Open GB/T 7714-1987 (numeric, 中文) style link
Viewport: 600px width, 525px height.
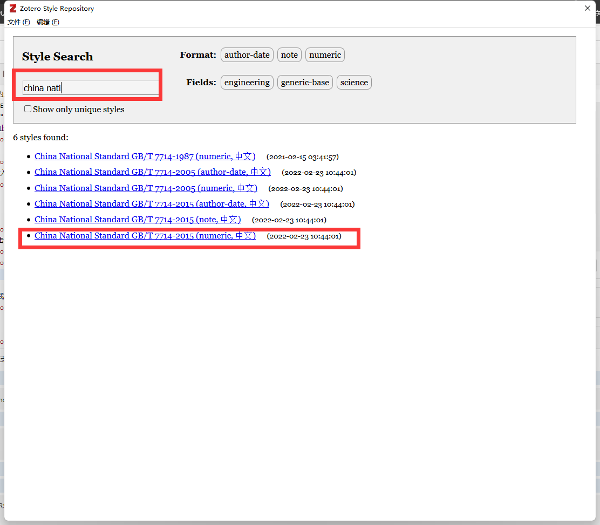coord(145,156)
